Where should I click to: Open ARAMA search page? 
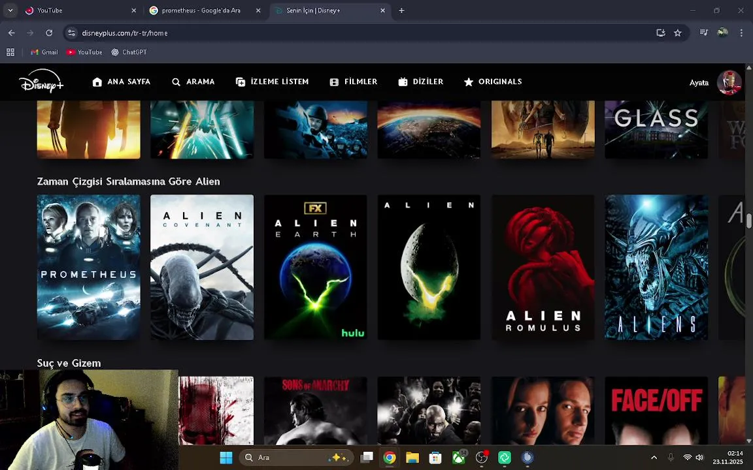(193, 82)
